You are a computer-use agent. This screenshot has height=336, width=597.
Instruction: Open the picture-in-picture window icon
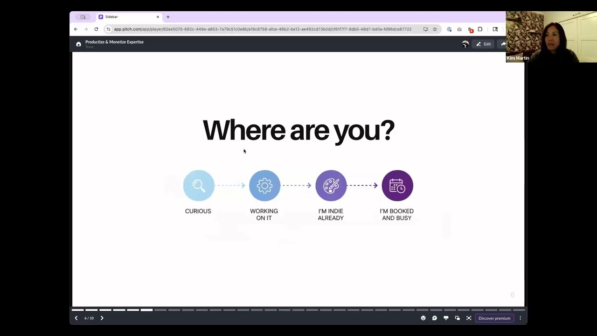[457, 318]
